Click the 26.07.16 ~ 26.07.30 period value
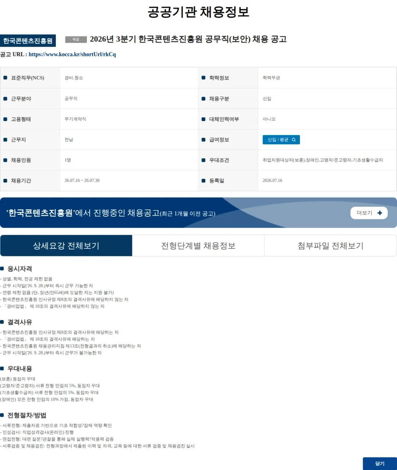The image size is (397, 470). [82, 181]
